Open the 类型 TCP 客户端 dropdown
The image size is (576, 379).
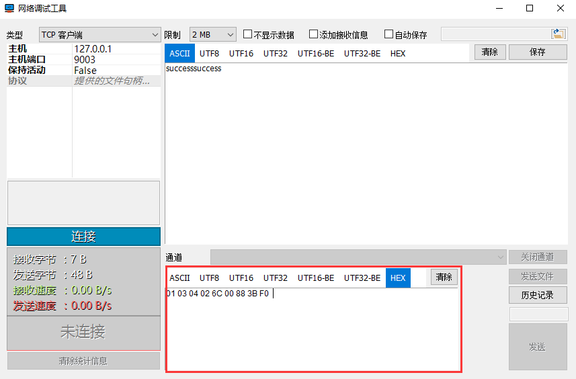pos(99,34)
